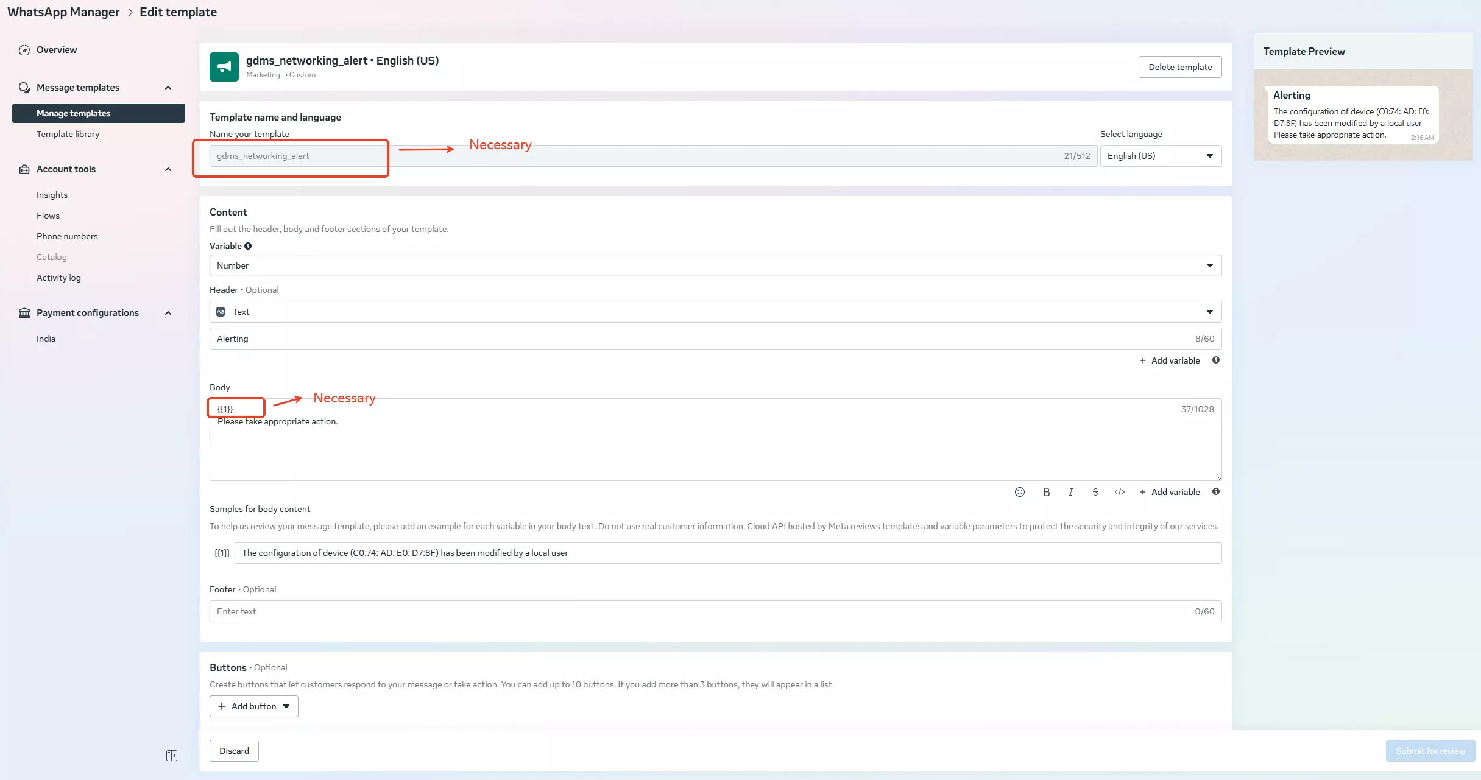The image size is (1481, 780).
Task: Click the message bubble in Template Preview
Action: point(1353,115)
